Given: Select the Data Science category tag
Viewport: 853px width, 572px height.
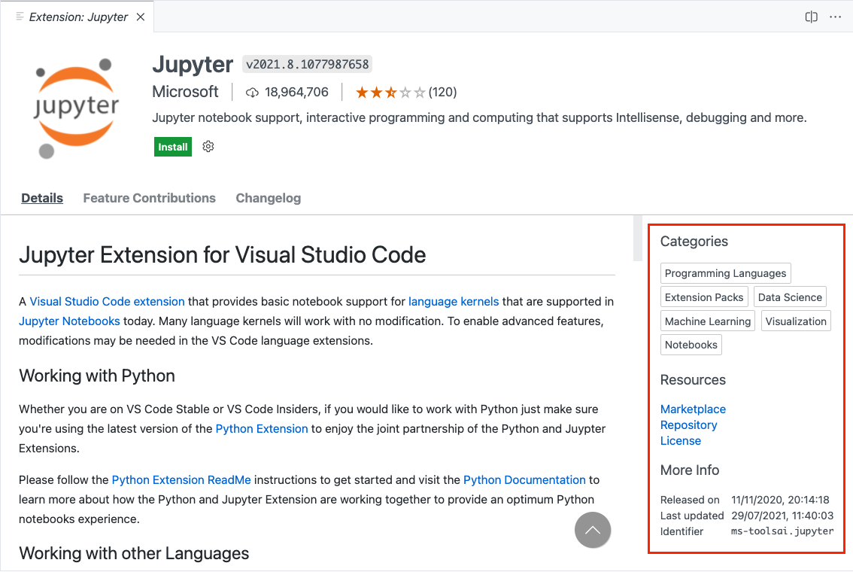Looking at the screenshot, I should [x=789, y=297].
